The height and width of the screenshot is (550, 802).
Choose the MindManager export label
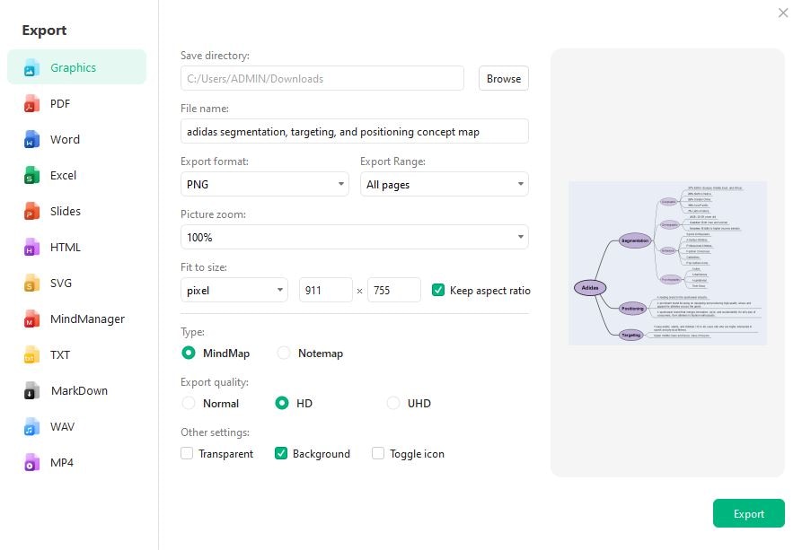(87, 319)
